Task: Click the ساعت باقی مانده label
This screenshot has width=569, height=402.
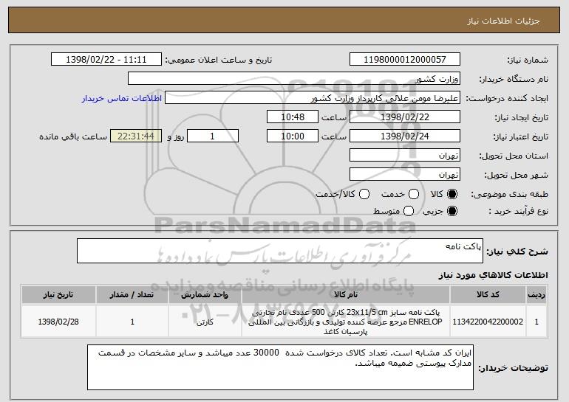Action: click(73, 136)
